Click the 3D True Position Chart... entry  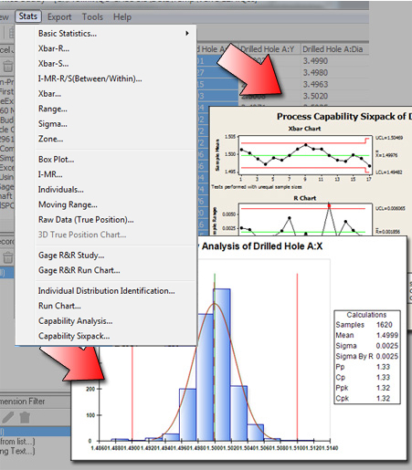pos(106,235)
